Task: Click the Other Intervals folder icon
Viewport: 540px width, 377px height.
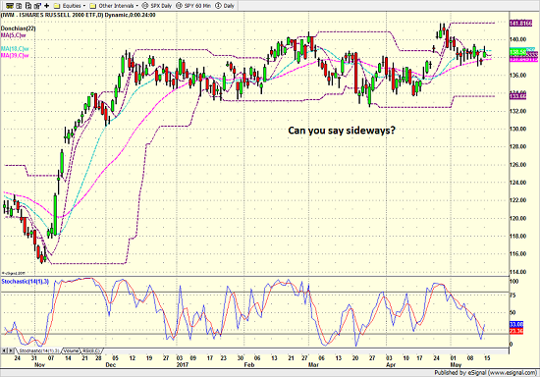Action: (93, 6)
